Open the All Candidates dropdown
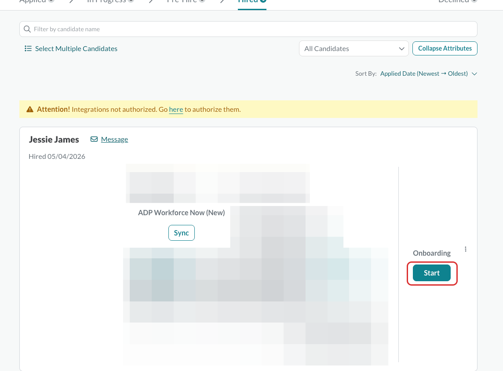 point(354,48)
